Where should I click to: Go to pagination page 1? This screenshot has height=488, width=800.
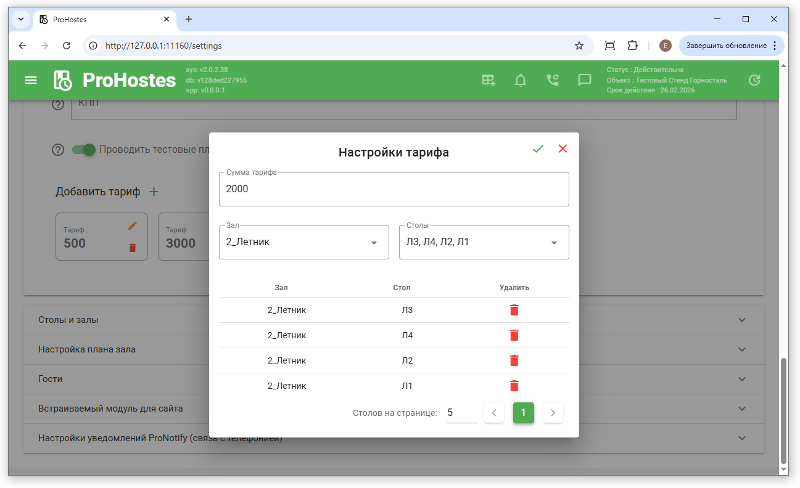click(x=523, y=413)
